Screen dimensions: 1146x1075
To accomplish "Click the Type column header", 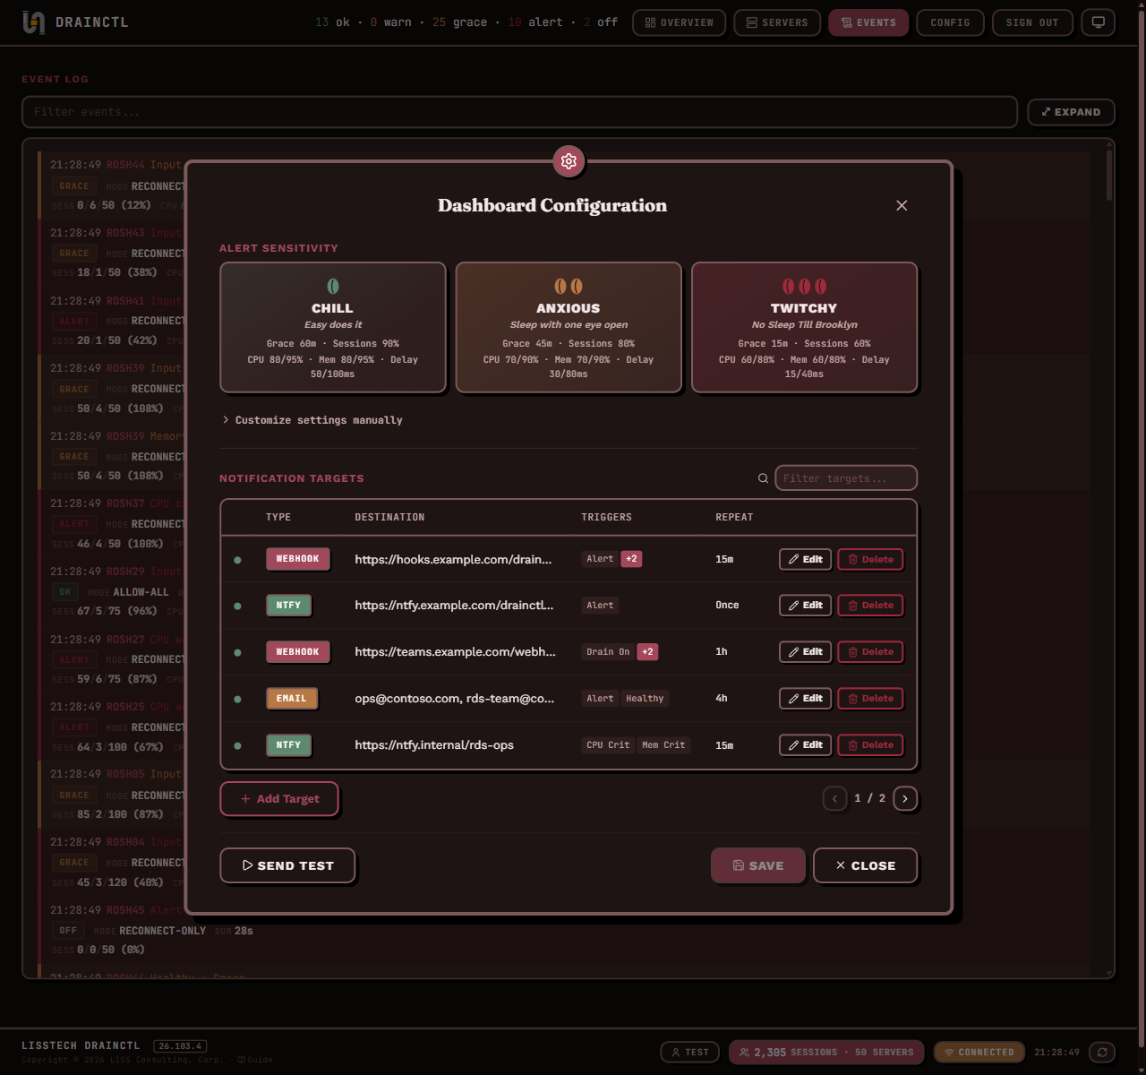I will [x=278, y=517].
